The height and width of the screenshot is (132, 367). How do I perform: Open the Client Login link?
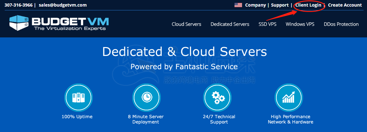(x=308, y=5)
